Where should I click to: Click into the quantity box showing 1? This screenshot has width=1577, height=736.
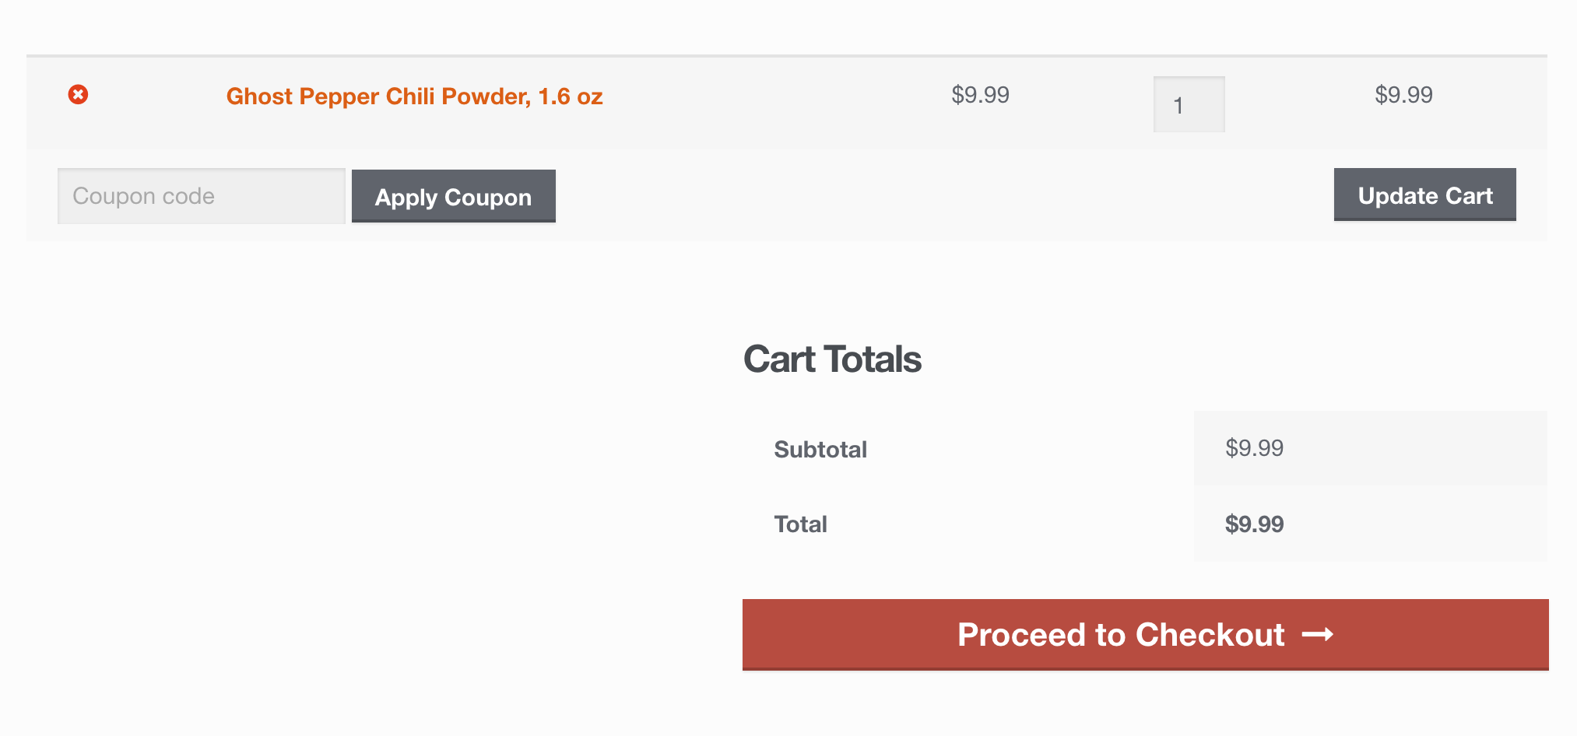pyautogui.click(x=1189, y=104)
